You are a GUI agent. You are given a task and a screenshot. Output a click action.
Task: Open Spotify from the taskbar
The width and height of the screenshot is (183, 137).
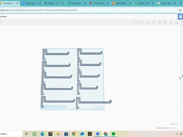[114, 134]
